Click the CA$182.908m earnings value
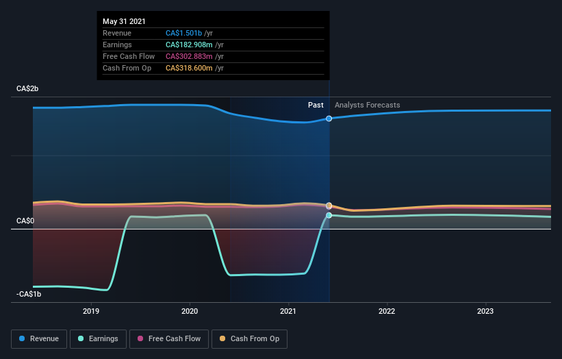 189,45
